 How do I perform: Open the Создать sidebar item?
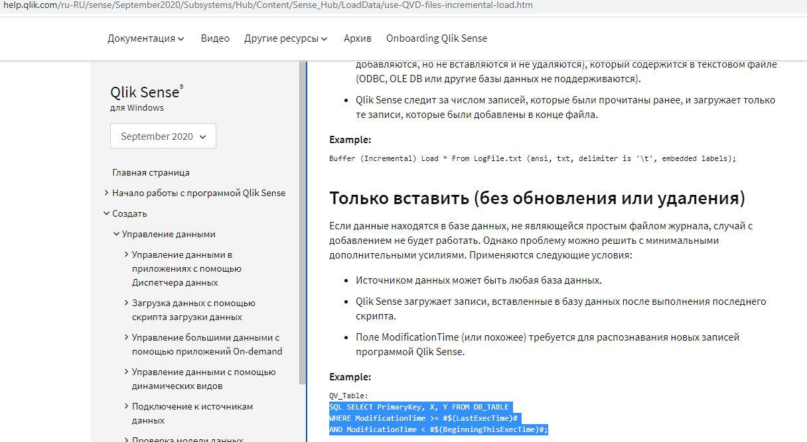pos(130,213)
